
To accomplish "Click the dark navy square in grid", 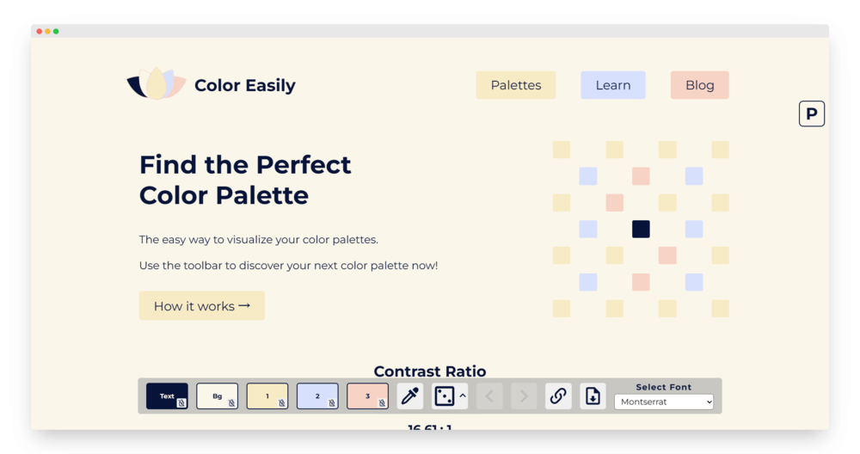I will point(641,230).
